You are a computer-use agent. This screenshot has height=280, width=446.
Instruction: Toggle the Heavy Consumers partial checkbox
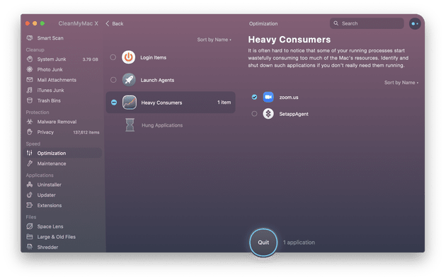(114, 103)
